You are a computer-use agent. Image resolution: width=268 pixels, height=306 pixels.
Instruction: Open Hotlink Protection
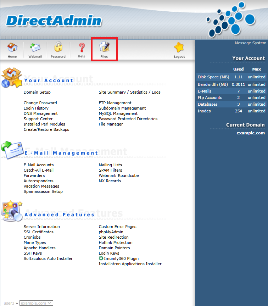[116, 243]
